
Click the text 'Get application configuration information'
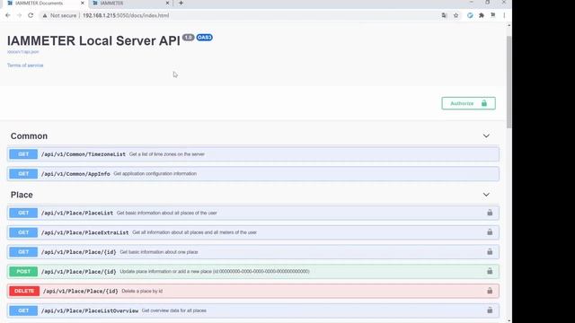tap(155, 173)
